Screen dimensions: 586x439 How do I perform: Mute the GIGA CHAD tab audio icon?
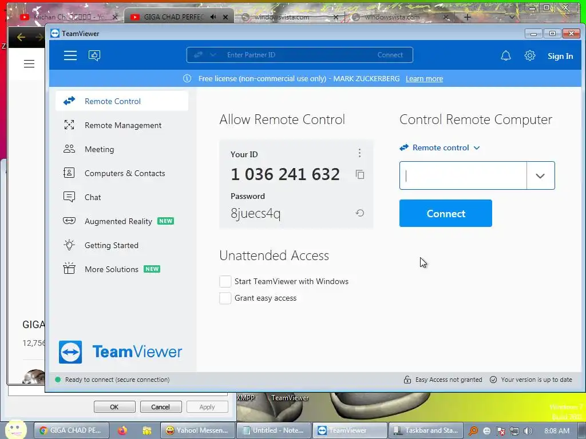point(213,17)
